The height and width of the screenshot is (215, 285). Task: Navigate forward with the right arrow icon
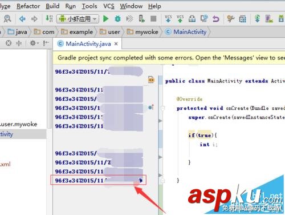pos(34,19)
